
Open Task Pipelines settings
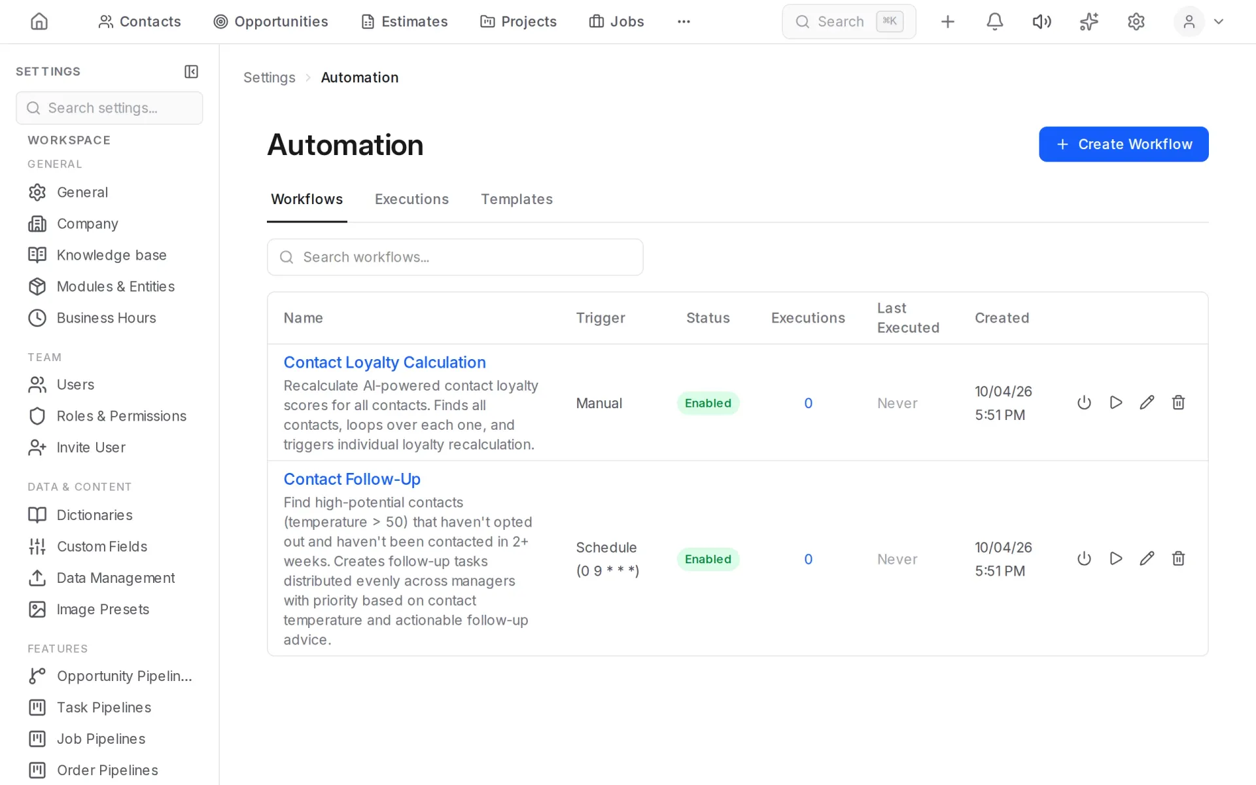pyautogui.click(x=90, y=707)
